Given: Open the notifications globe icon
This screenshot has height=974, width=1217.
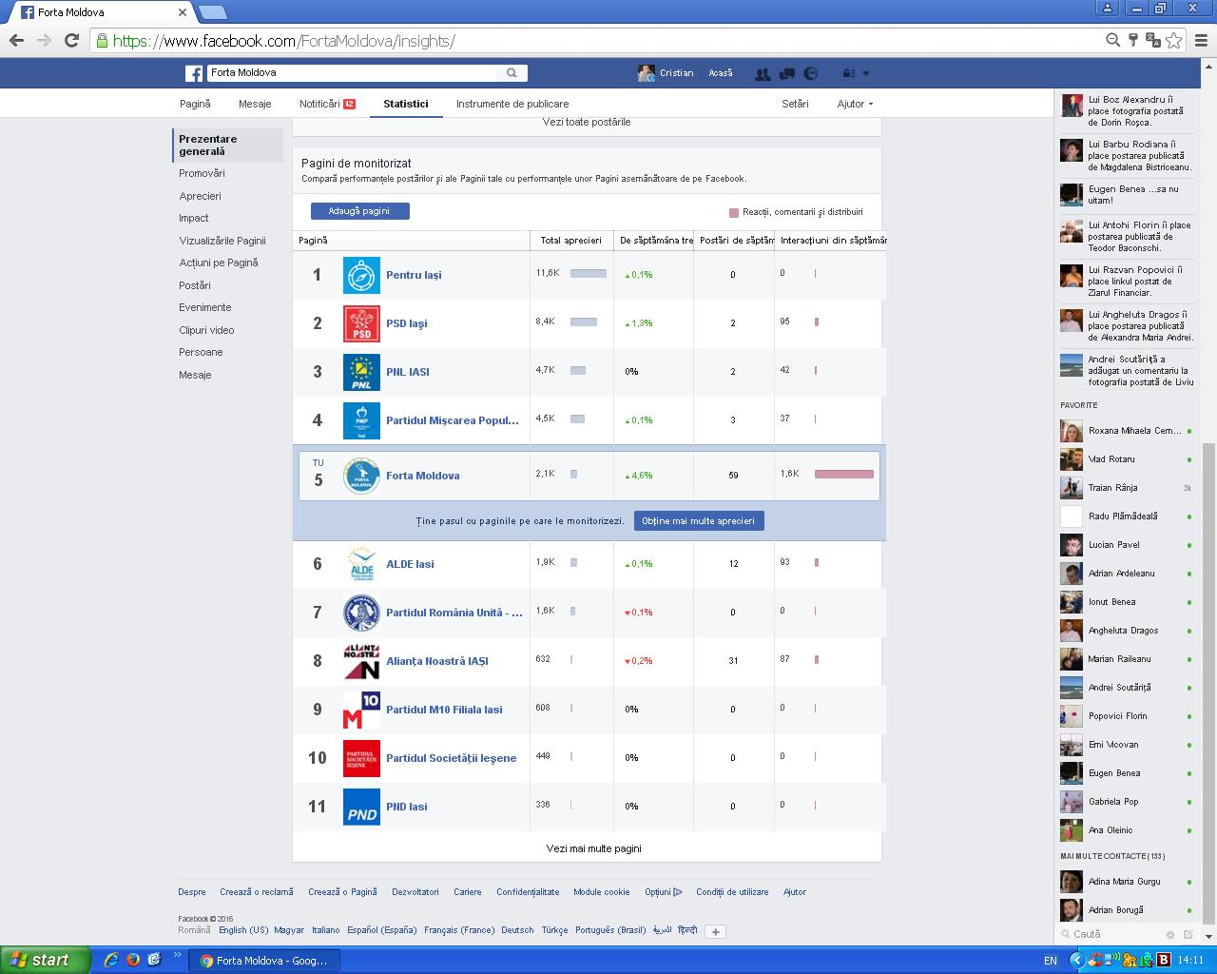Looking at the screenshot, I should pos(811,73).
